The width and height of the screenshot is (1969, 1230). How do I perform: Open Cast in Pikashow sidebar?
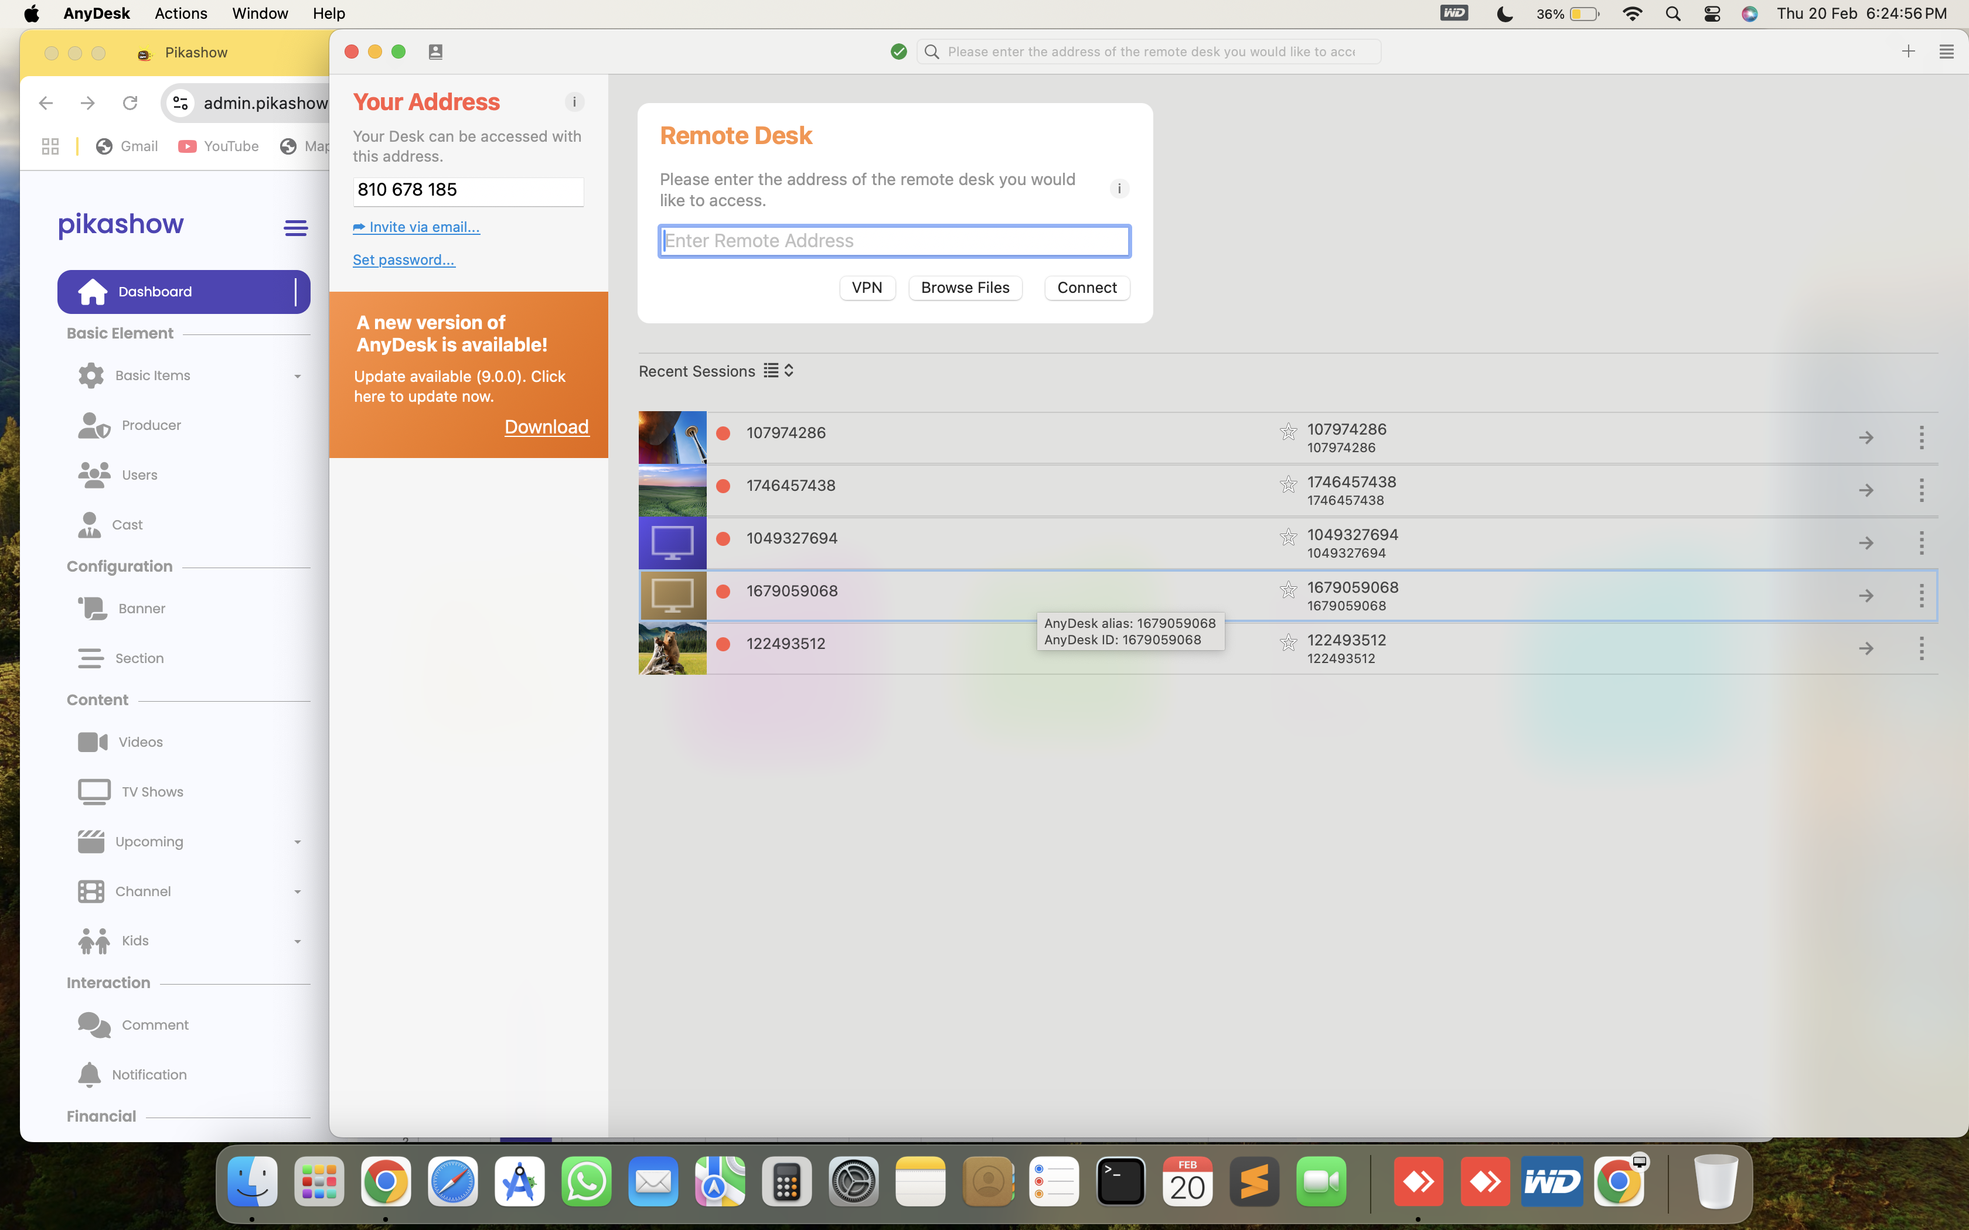111,525
